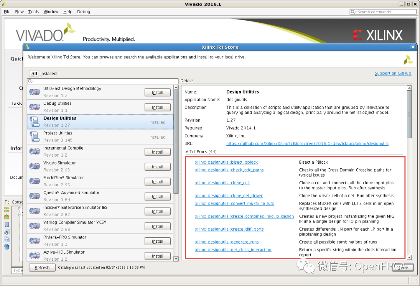
Task: Install the Vivado Simulator app
Action: click(x=157, y=167)
